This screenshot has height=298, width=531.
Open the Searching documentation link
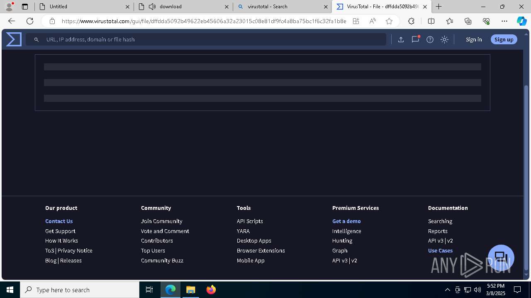coord(440,221)
